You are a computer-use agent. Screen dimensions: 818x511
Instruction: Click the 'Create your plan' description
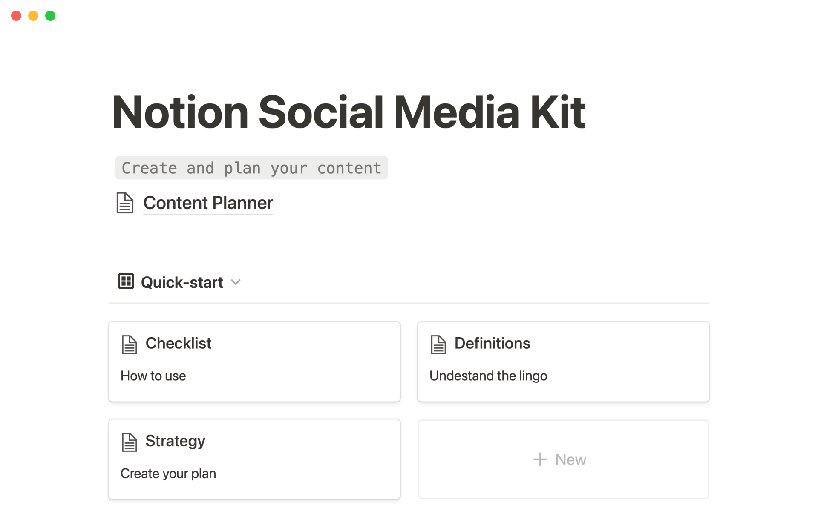point(168,474)
